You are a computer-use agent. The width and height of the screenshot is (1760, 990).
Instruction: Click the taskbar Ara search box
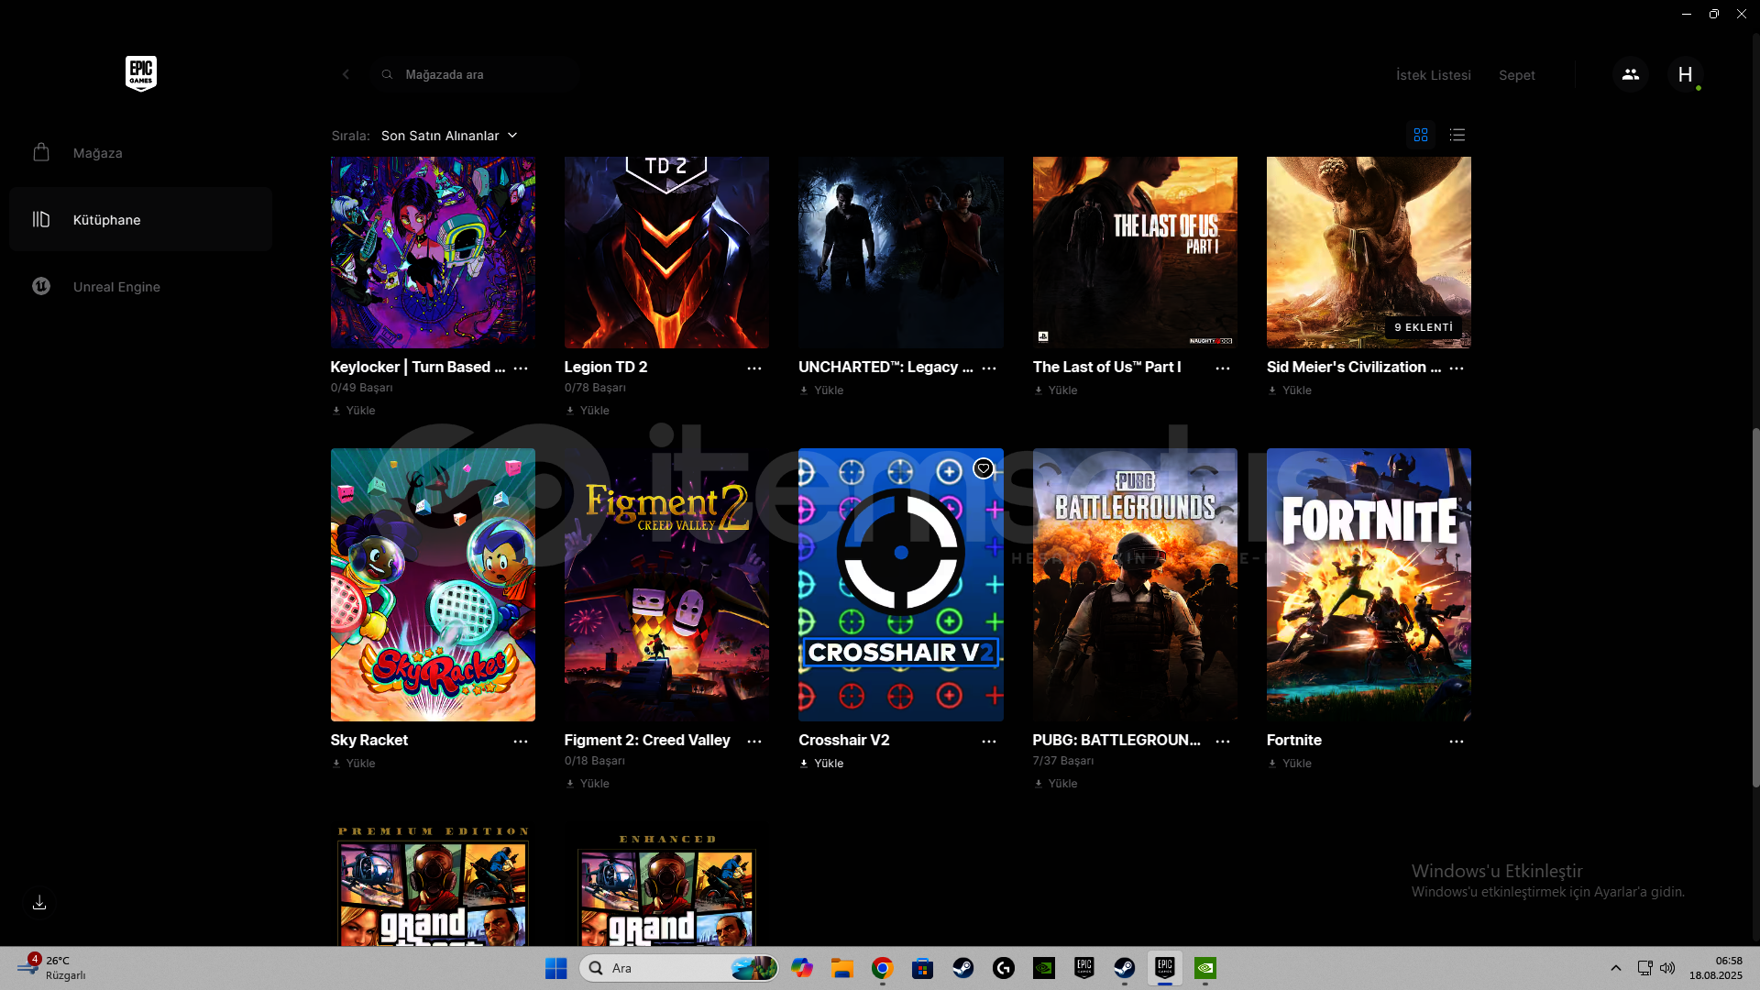click(678, 968)
